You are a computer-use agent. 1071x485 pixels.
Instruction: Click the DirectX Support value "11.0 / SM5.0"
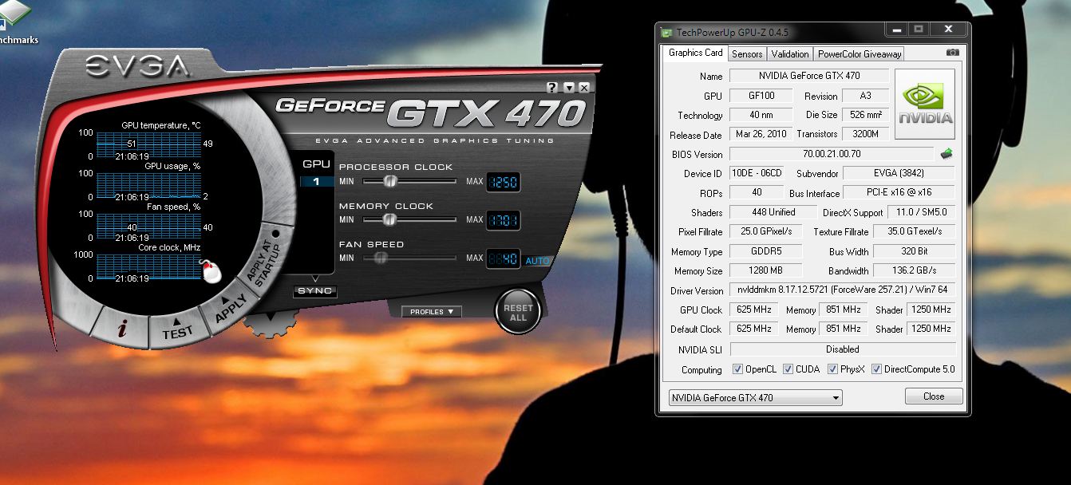coord(922,212)
